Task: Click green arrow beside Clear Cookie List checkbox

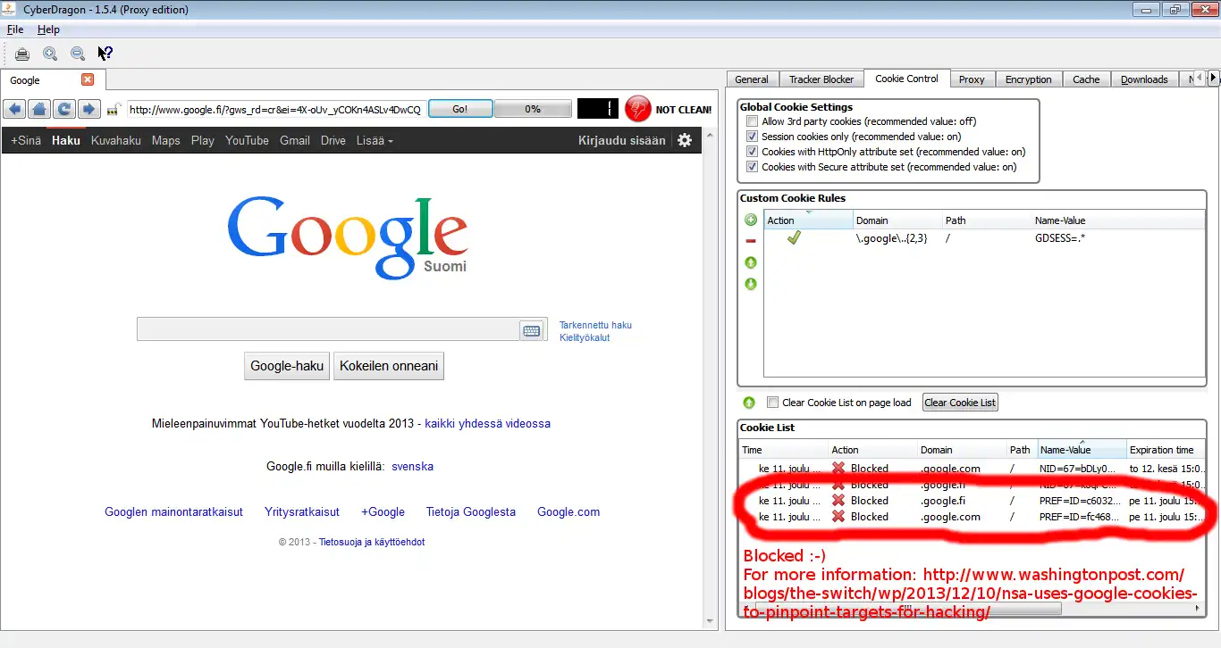Action: click(749, 403)
